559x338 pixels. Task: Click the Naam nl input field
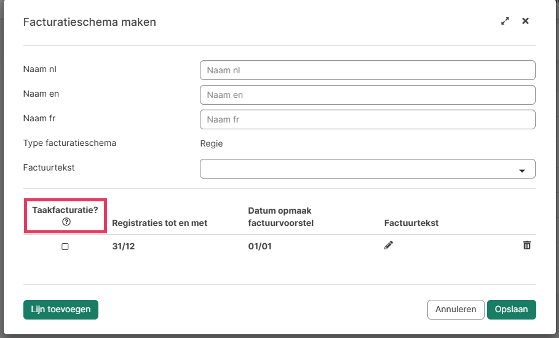tap(367, 70)
